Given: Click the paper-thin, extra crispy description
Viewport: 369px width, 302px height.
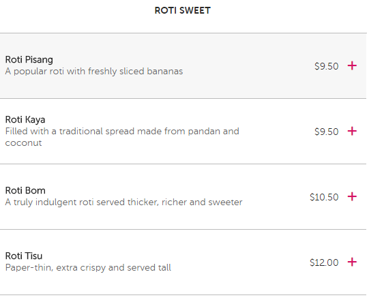Looking at the screenshot, I should [x=88, y=268].
